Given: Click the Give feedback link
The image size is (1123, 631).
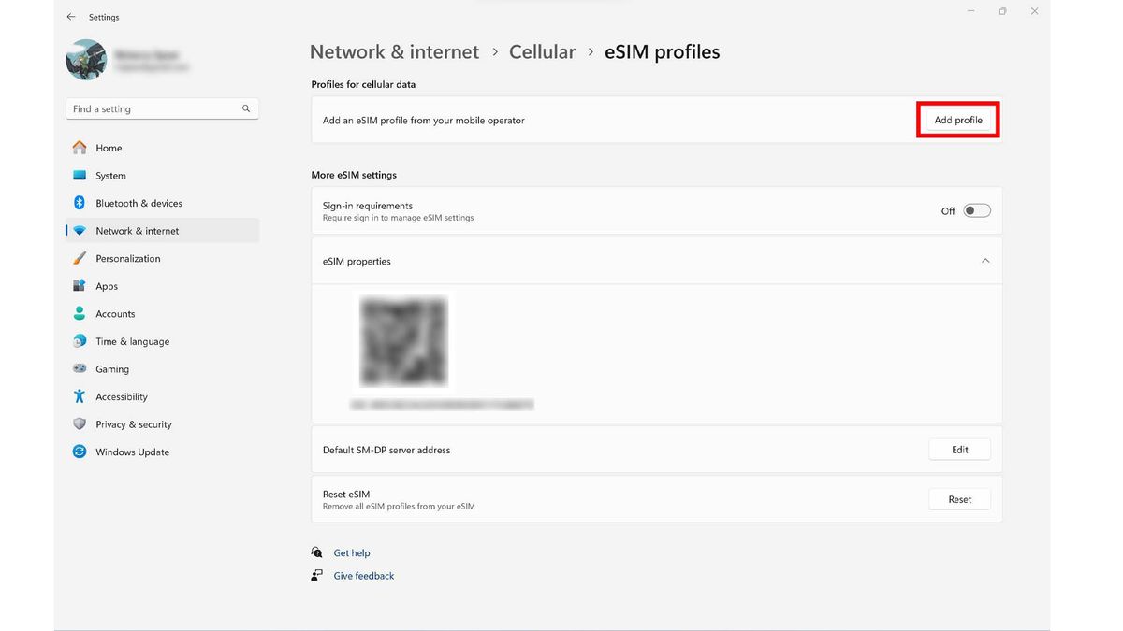Looking at the screenshot, I should point(364,576).
